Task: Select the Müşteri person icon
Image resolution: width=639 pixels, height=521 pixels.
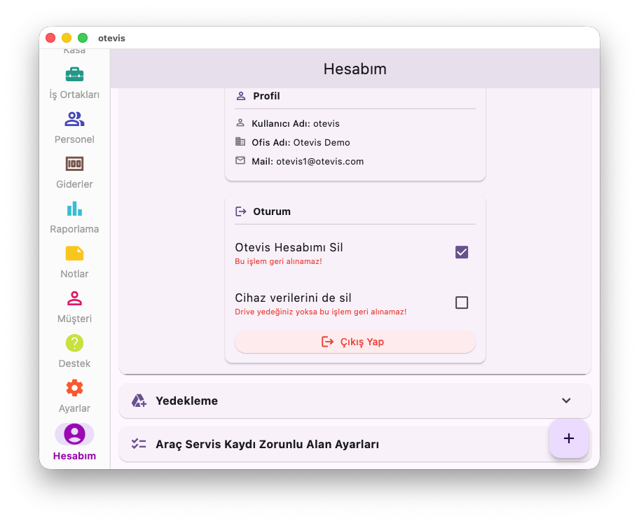Action: [x=74, y=298]
